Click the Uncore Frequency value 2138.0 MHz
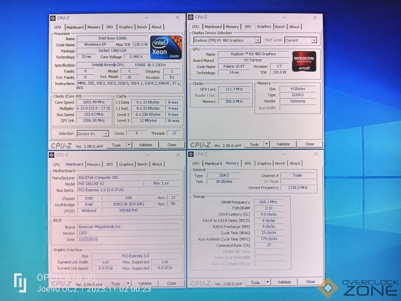 [x=298, y=188]
